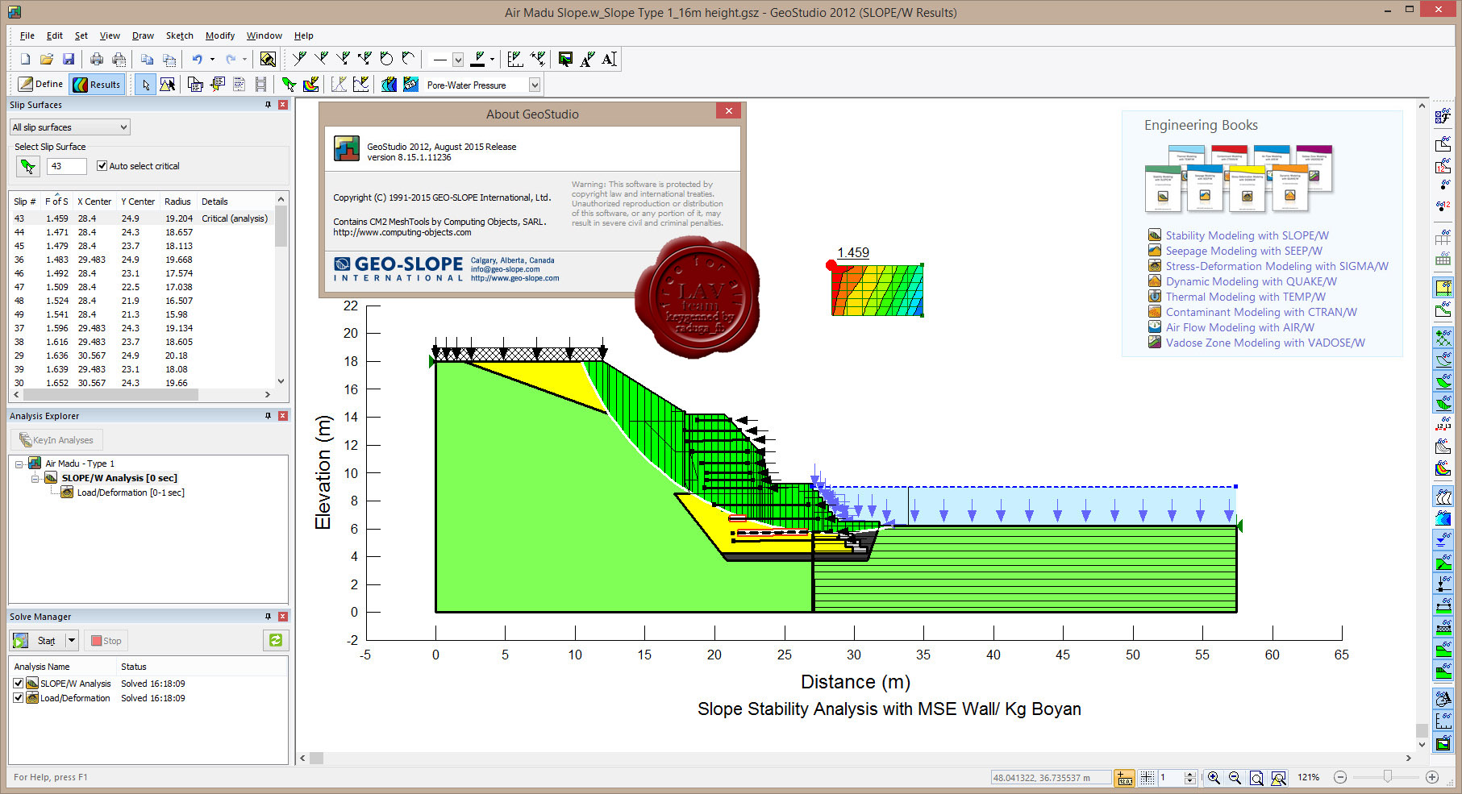The height and width of the screenshot is (794, 1462).
Task: Click the GeoStudio logo in About dialog
Action: pyautogui.click(x=347, y=149)
